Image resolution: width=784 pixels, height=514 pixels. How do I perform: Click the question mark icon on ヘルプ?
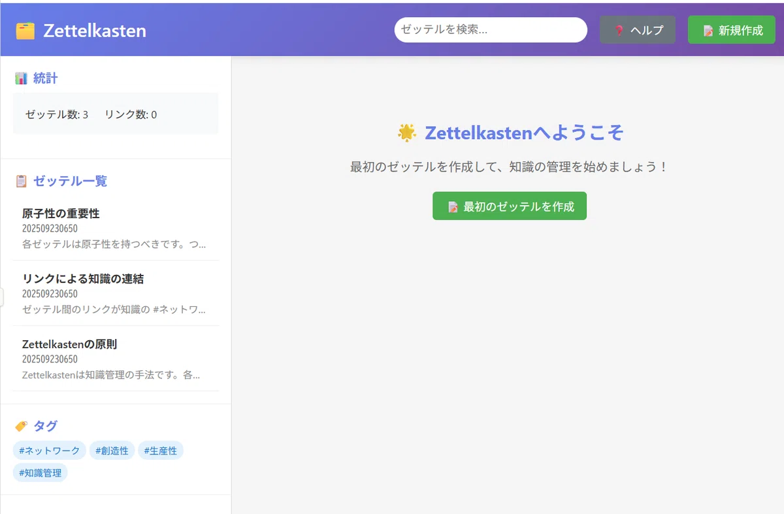coord(619,30)
